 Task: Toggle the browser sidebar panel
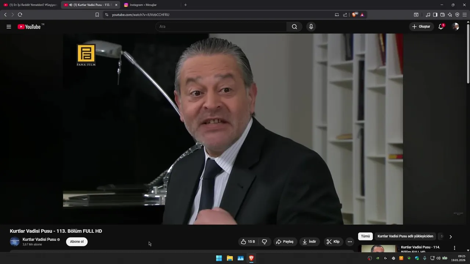coord(435,15)
